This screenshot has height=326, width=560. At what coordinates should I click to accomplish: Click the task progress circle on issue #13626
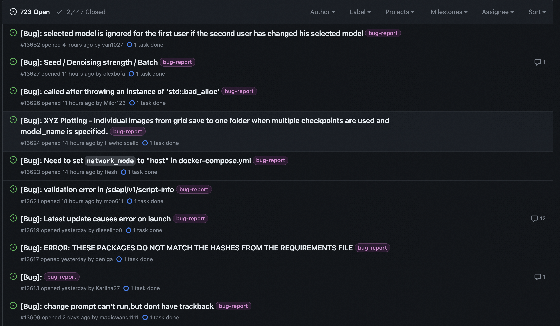pos(132,103)
